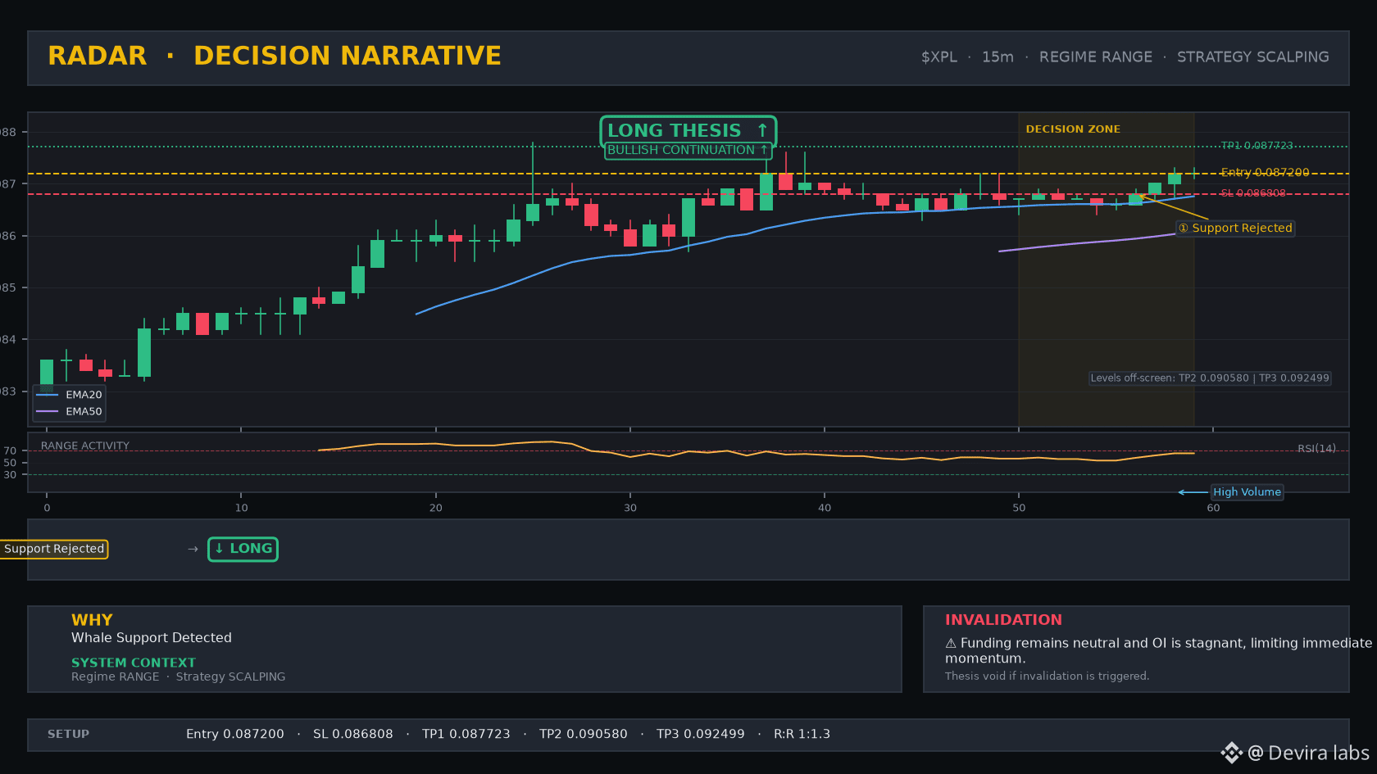
Task: Click the arrow between Support Rejected and LONG
Action: pos(193,549)
